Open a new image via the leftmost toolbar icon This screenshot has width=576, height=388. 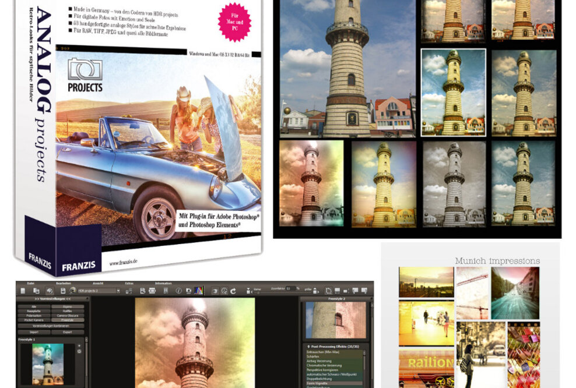click(x=23, y=290)
